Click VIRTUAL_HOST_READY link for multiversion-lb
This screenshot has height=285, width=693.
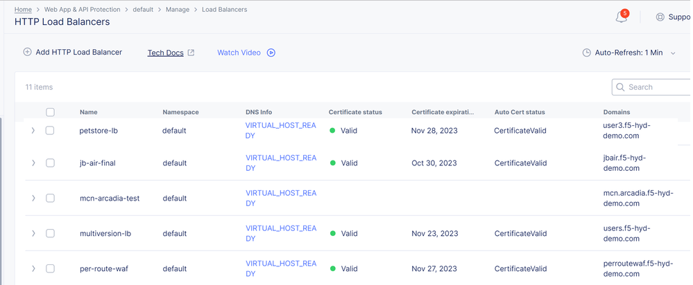(x=280, y=233)
